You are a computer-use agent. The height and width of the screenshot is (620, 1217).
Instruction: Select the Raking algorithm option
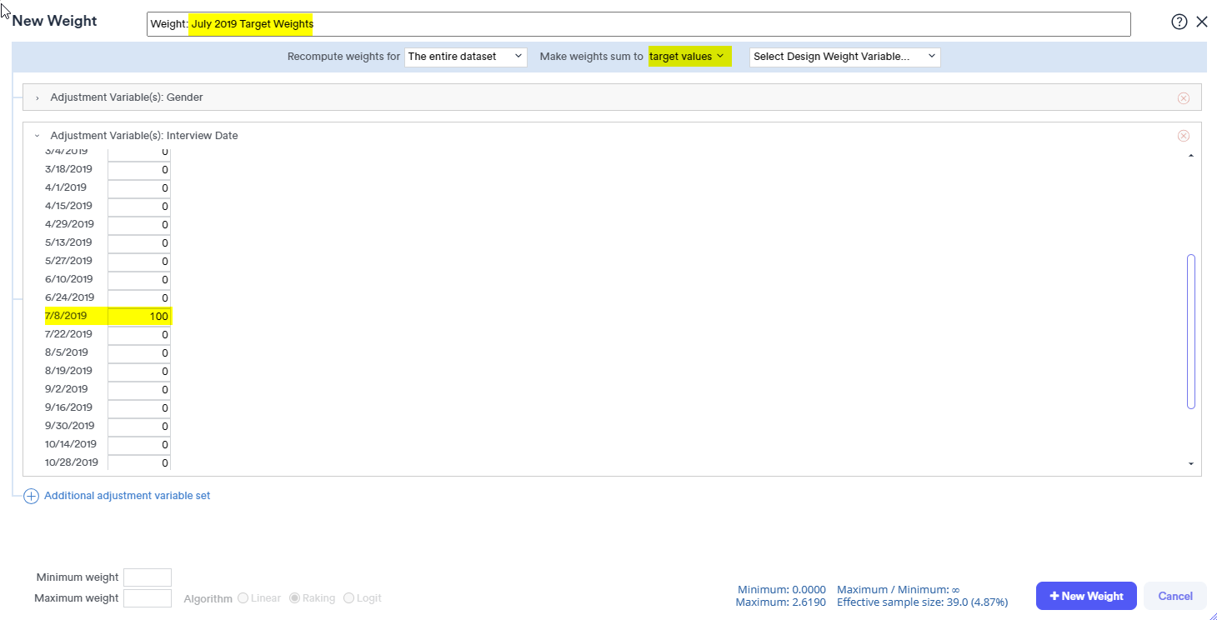(x=294, y=598)
